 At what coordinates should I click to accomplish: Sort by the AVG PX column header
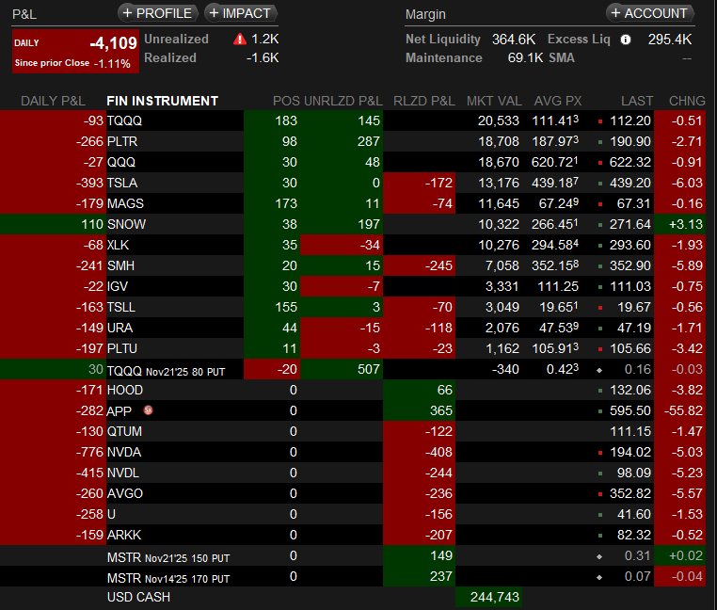pos(558,101)
